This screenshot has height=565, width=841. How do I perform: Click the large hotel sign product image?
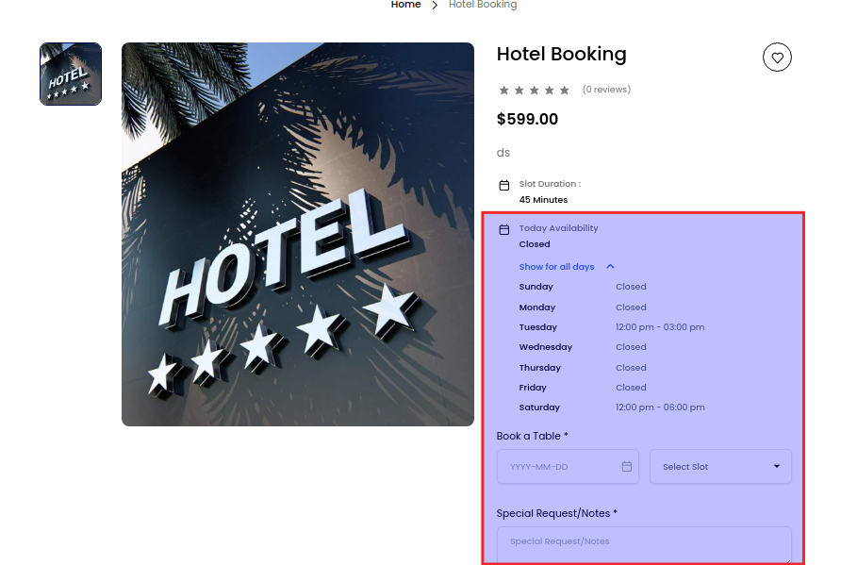[298, 234]
